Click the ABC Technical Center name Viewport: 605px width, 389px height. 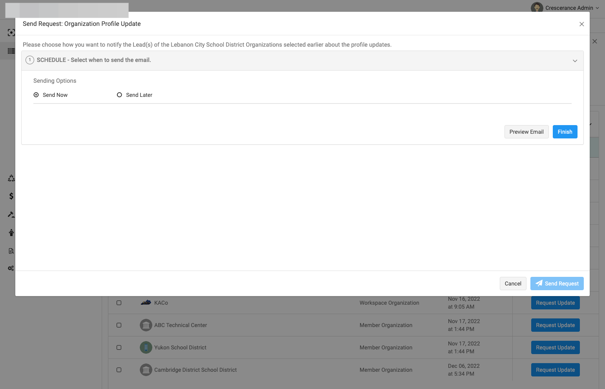(181, 325)
